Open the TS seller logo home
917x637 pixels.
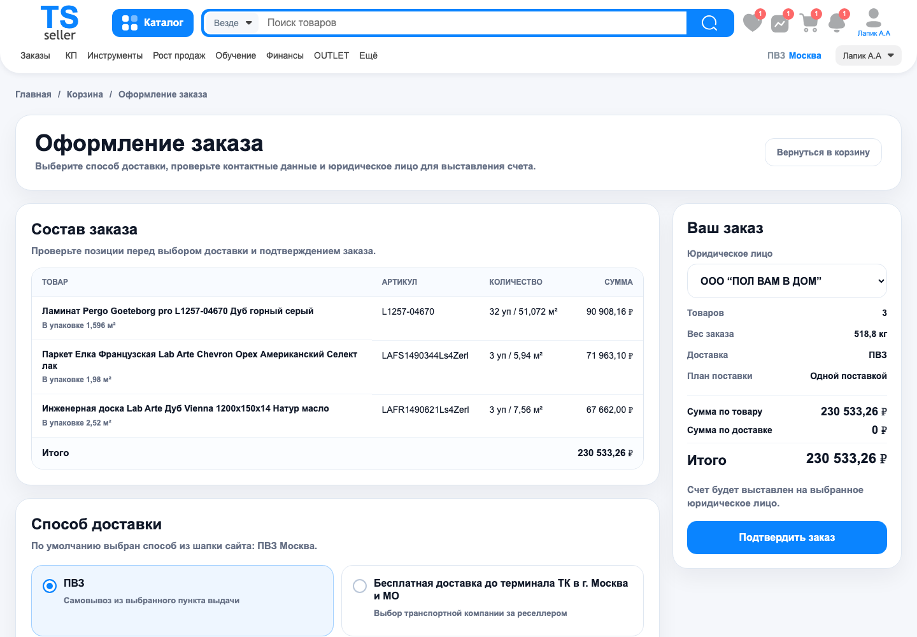[x=59, y=23]
